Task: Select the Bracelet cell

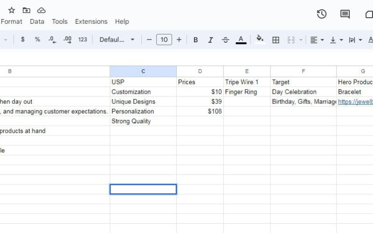Action: (355, 92)
